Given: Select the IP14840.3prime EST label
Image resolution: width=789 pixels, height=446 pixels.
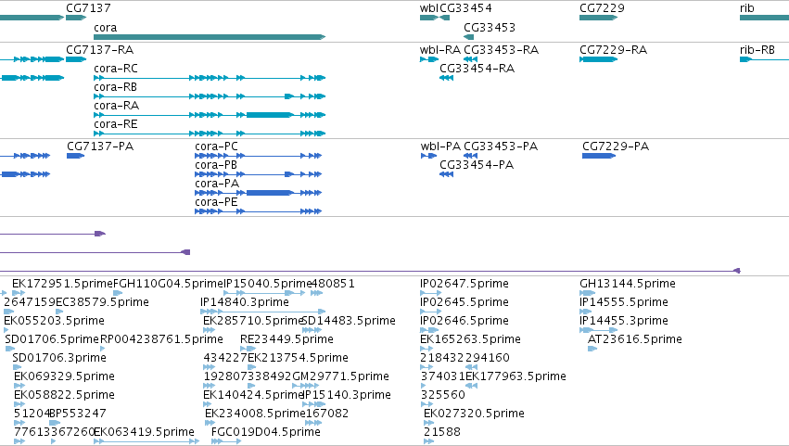Looking at the screenshot, I should click(245, 302).
